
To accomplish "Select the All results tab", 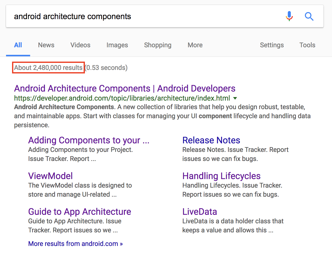I will pos(18,45).
